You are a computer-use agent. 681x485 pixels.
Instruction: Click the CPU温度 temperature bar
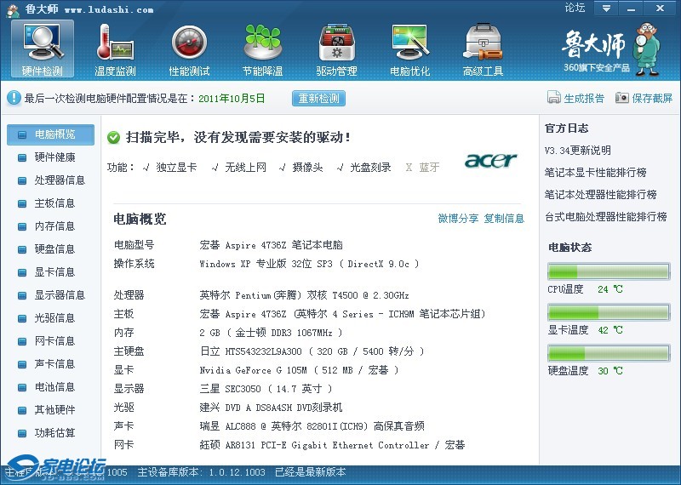(x=609, y=272)
